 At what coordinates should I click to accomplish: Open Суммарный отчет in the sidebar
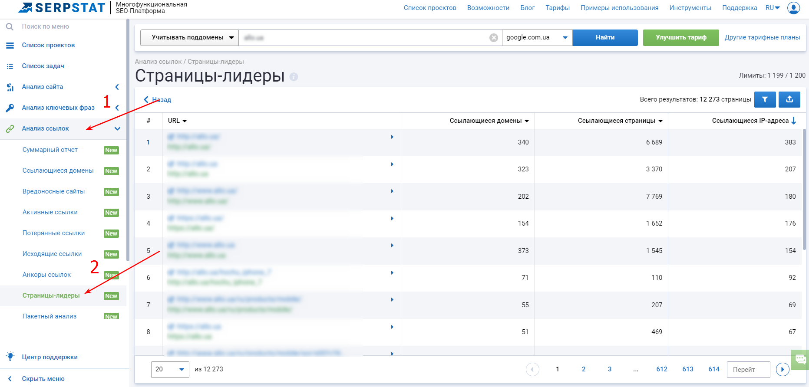point(50,150)
